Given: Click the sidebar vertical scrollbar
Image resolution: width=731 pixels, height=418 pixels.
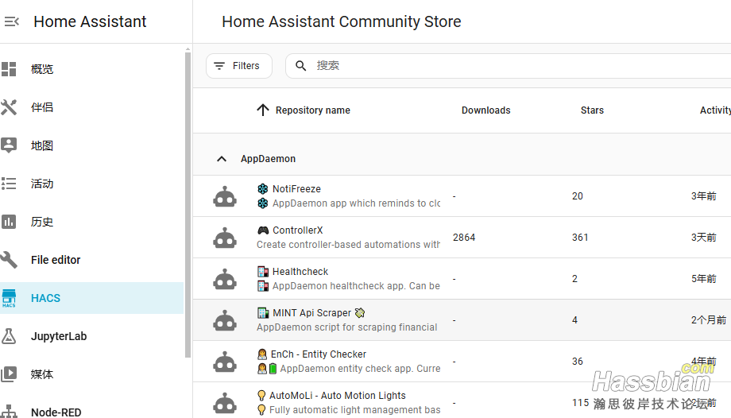Looking at the screenshot, I should pyautogui.click(x=188, y=199).
